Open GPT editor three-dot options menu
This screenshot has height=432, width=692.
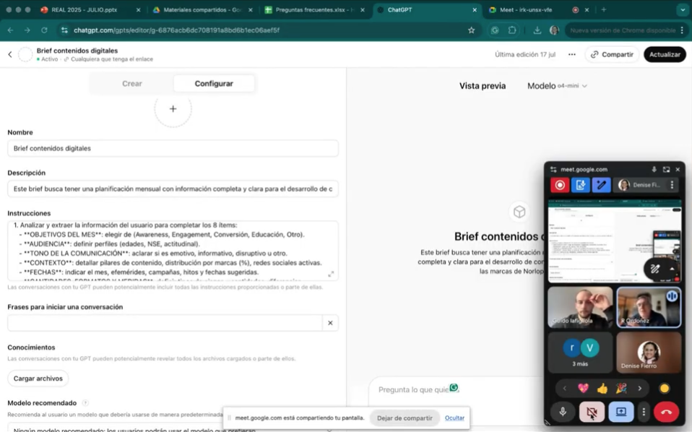click(x=572, y=54)
